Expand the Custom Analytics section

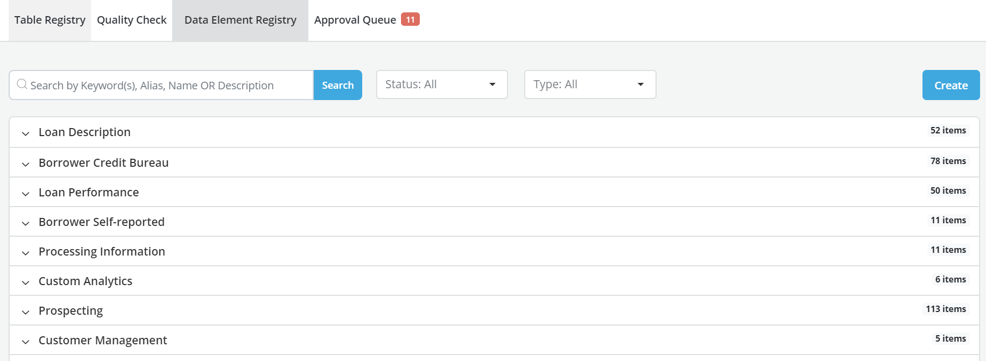85,281
